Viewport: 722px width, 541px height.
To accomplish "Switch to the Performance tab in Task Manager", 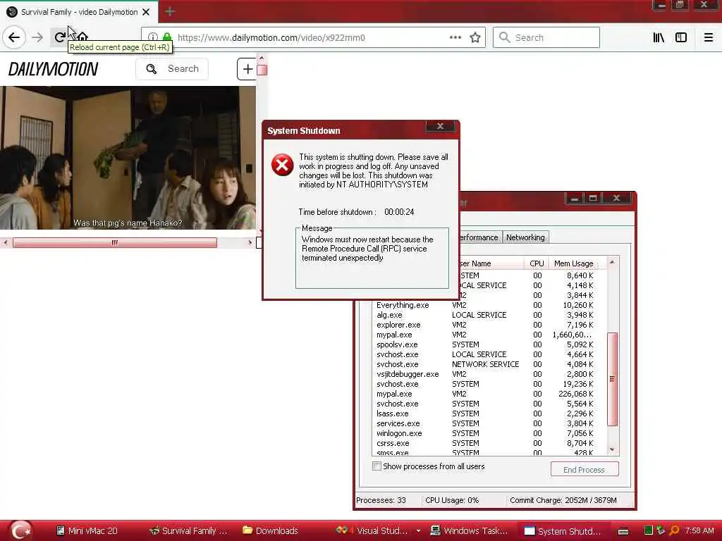I will coord(479,237).
